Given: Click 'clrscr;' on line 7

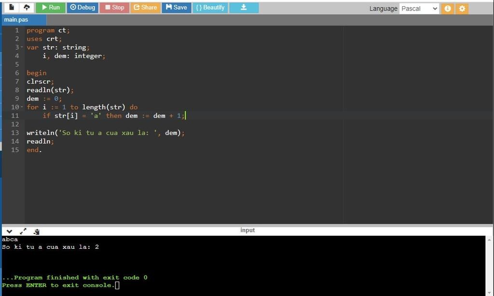Looking at the screenshot, I should [x=41, y=81].
